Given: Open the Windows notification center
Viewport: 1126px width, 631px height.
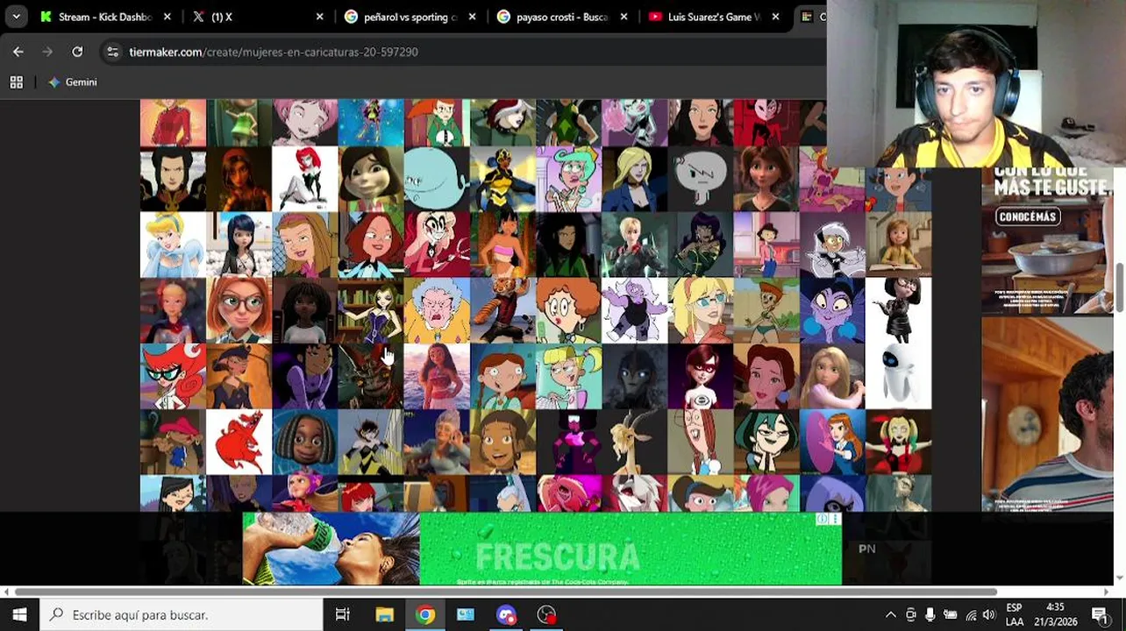Looking at the screenshot, I should 1100,615.
